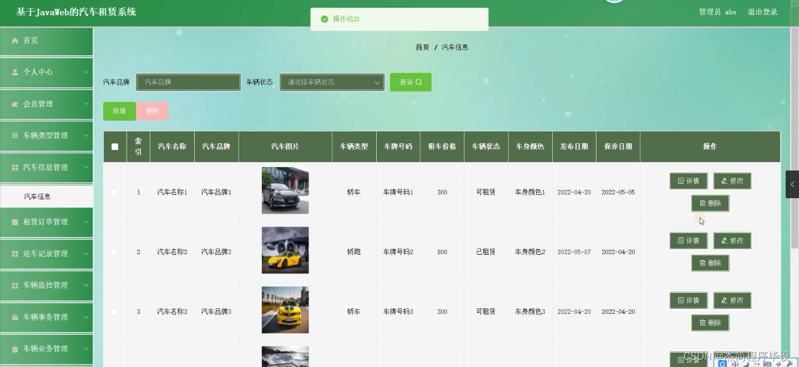This screenshot has width=799, height=367.
Task: Click the person icon beside 个人中心
Action: [15, 72]
